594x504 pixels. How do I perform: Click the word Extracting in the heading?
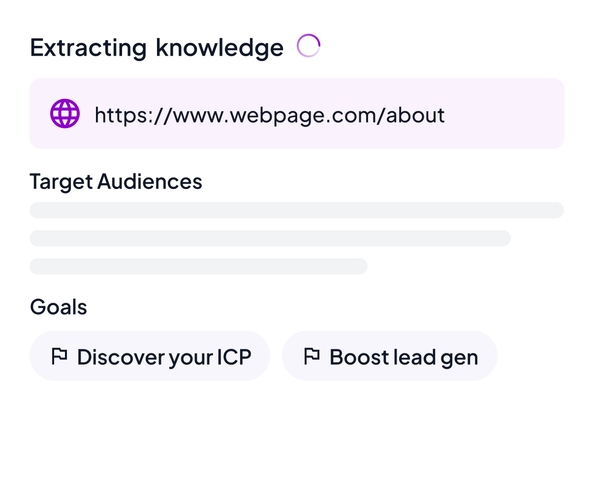click(x=88, y=48)
